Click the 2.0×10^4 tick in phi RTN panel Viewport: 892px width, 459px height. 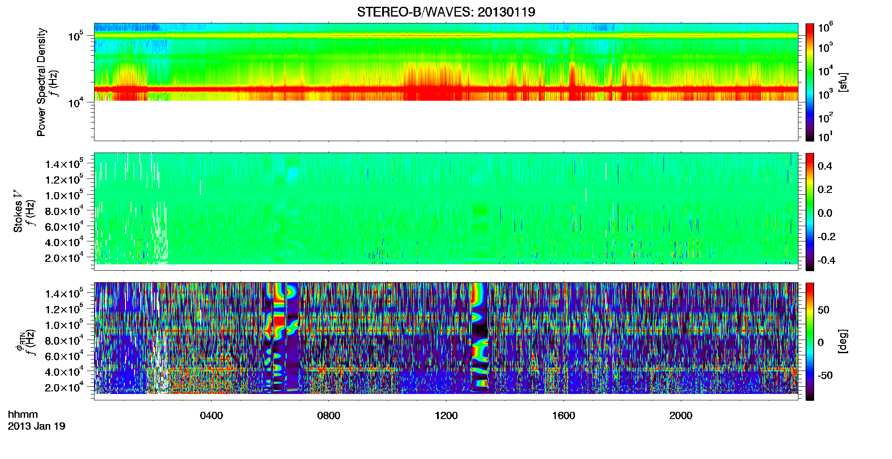tap(64, 387)
